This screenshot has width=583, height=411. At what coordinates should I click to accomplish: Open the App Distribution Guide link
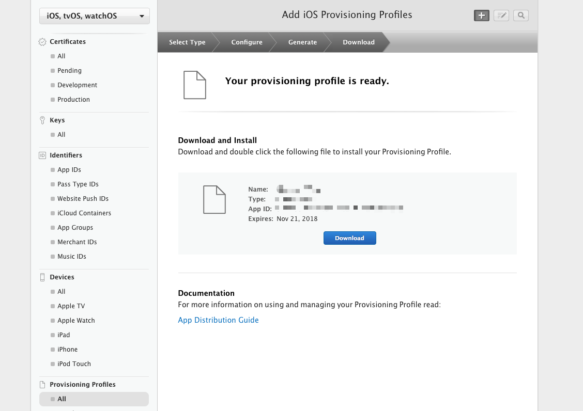pos(218,320)
